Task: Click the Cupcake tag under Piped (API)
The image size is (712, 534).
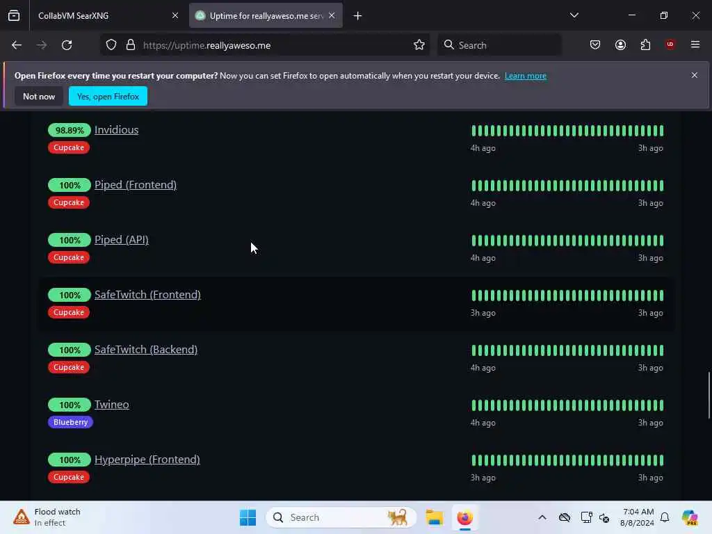Action: 69,257
